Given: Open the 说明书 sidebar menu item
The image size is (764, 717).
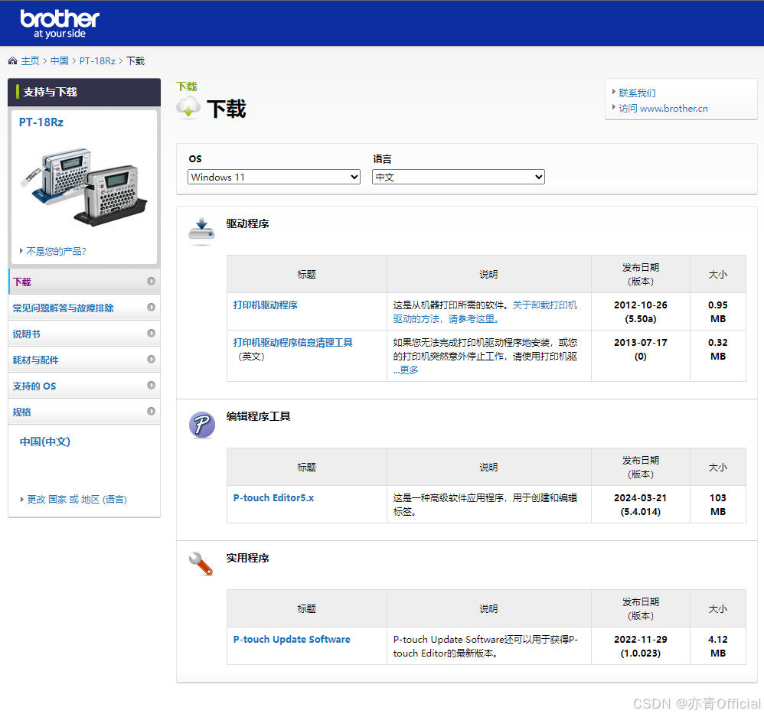Looking at the screenshot, I should (84, 334).
